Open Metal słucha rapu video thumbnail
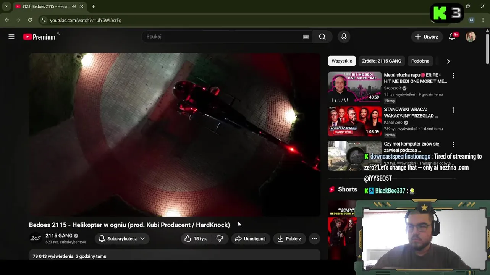 pos(354,87)
